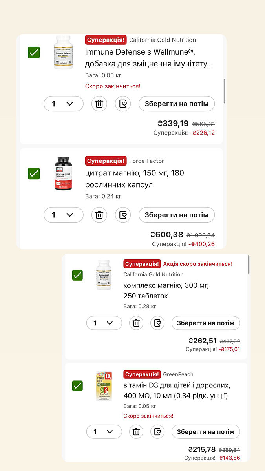This screenshot has height=471, width=265.
Task: Save vitamin D3 for later button
Action: click(x=206, y=432)
